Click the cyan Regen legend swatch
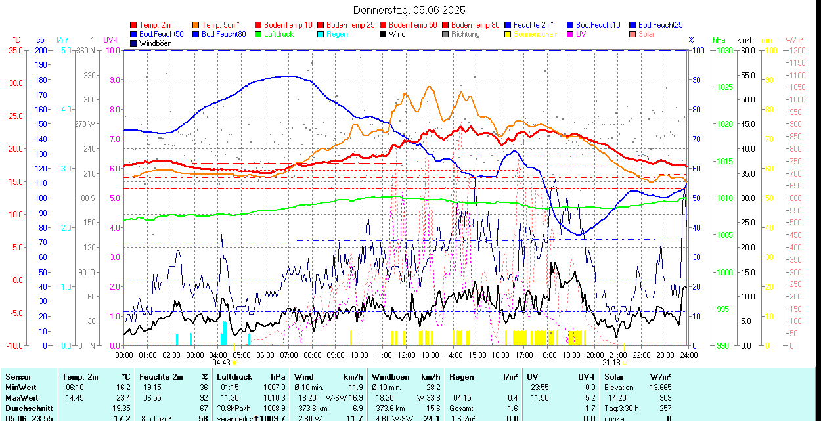 (321, 34)
